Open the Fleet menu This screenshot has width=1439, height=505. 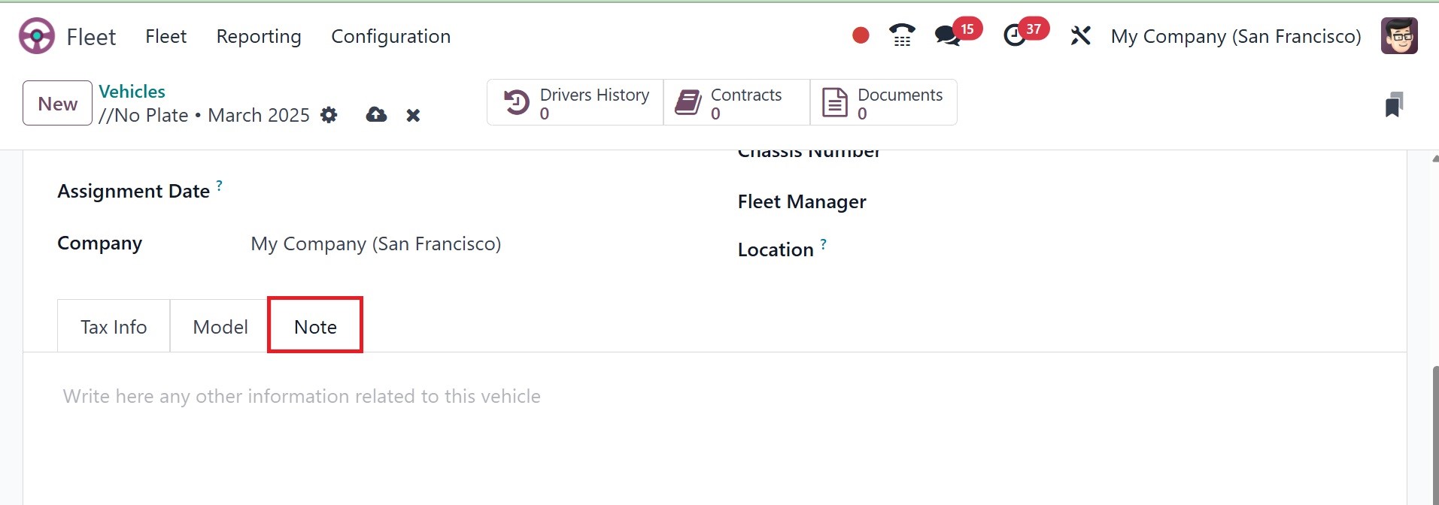tap(165, 36)
